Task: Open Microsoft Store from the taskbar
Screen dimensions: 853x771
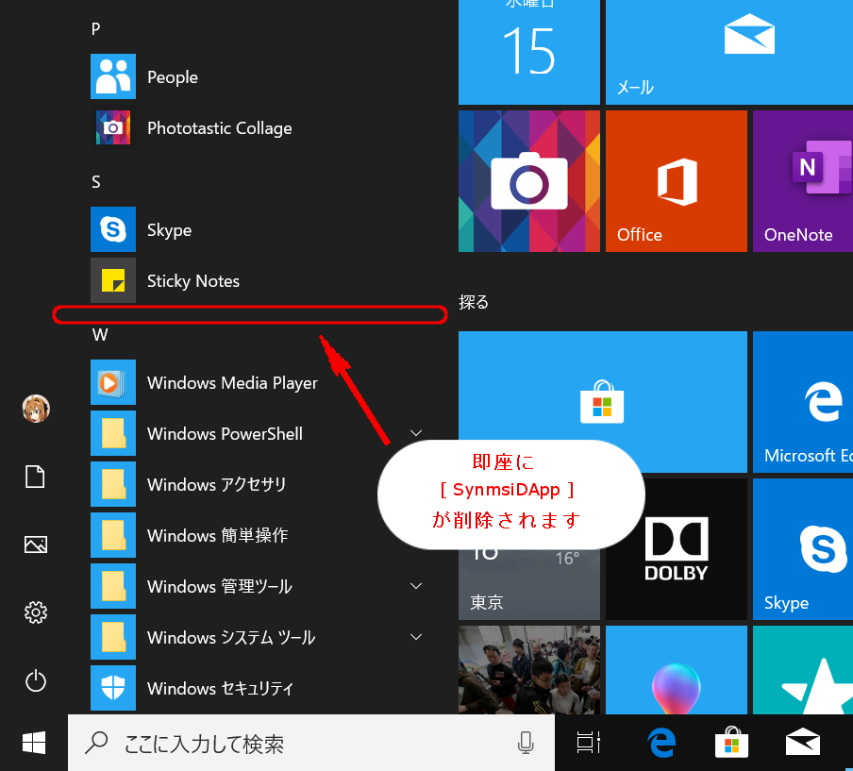Action: click(731, 743)
